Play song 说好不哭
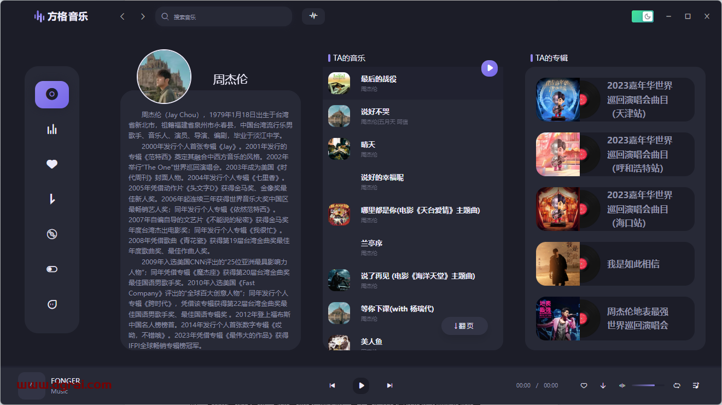Viewport: 722px width, 405px height. (413, 116)
